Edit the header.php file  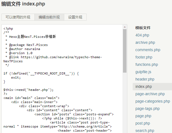tap(145, 79)
